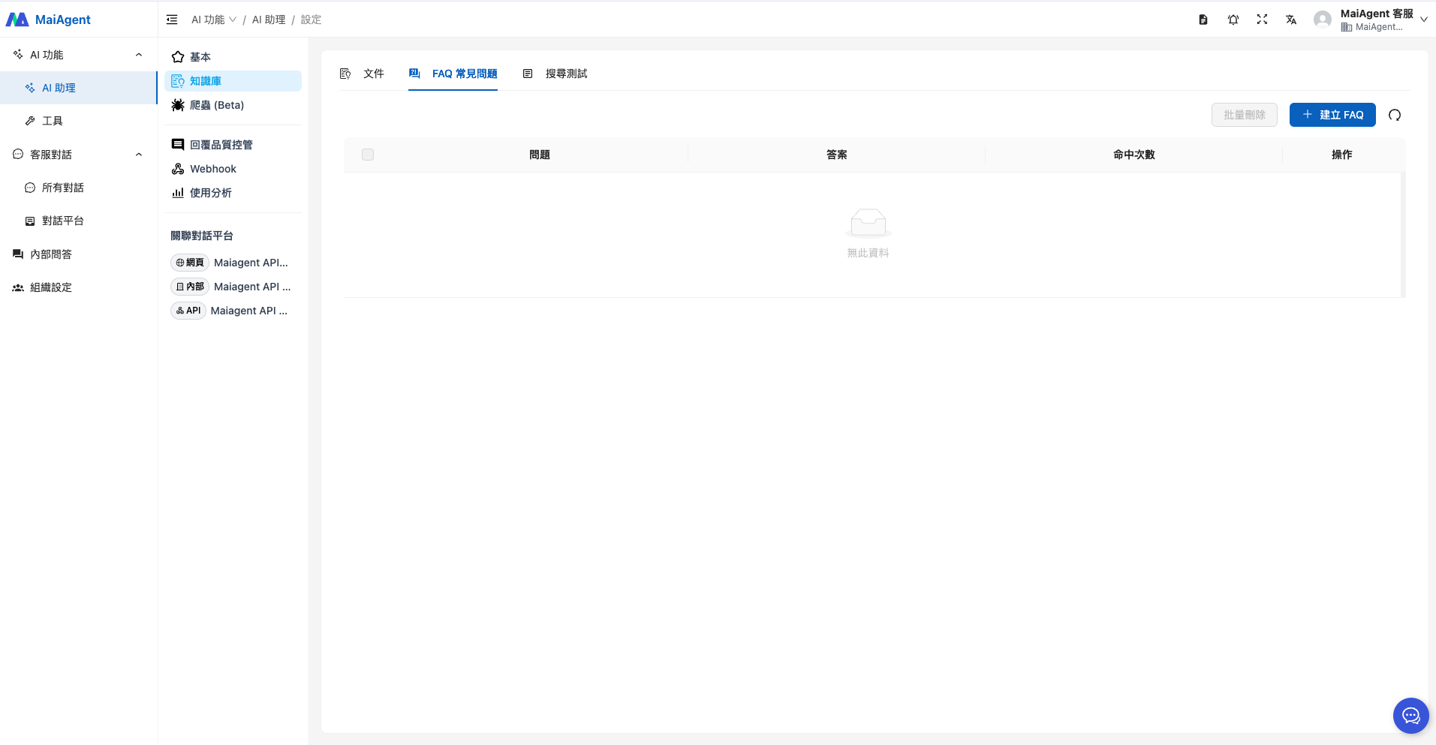Collapse the AI 功能 sidebar section
Screen dimensions: 1436x745
pyautogui.click(x=139, y=55)
